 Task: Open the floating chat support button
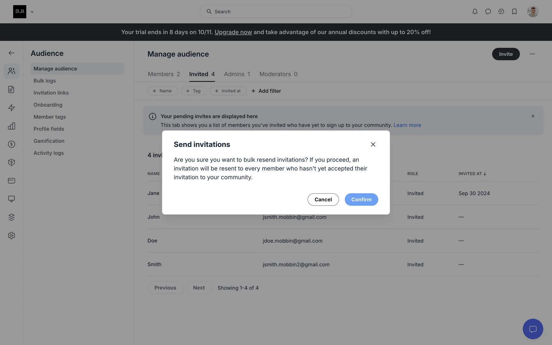tap(533, 329)
